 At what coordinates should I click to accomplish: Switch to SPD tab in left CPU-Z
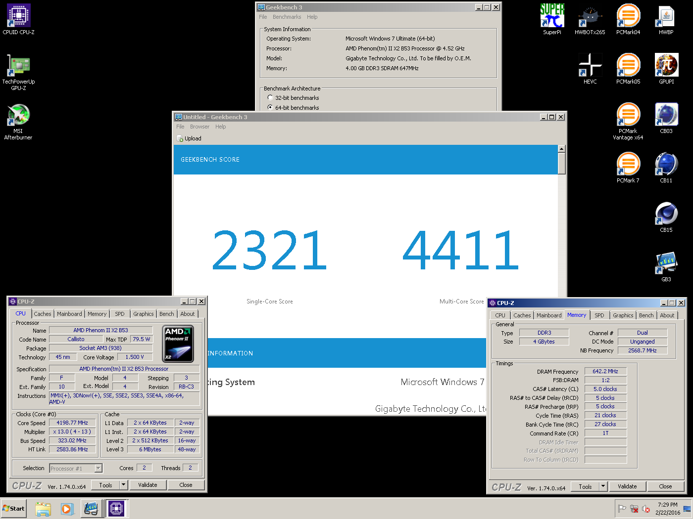(120, 314)
